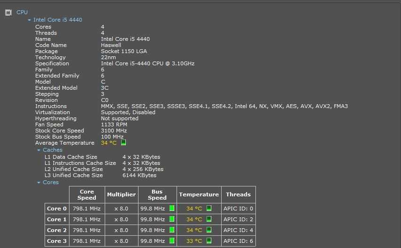Click the Extended Model value 3C
The height and width of the screenshot is (248, 401).
click(x=105, y=88)
